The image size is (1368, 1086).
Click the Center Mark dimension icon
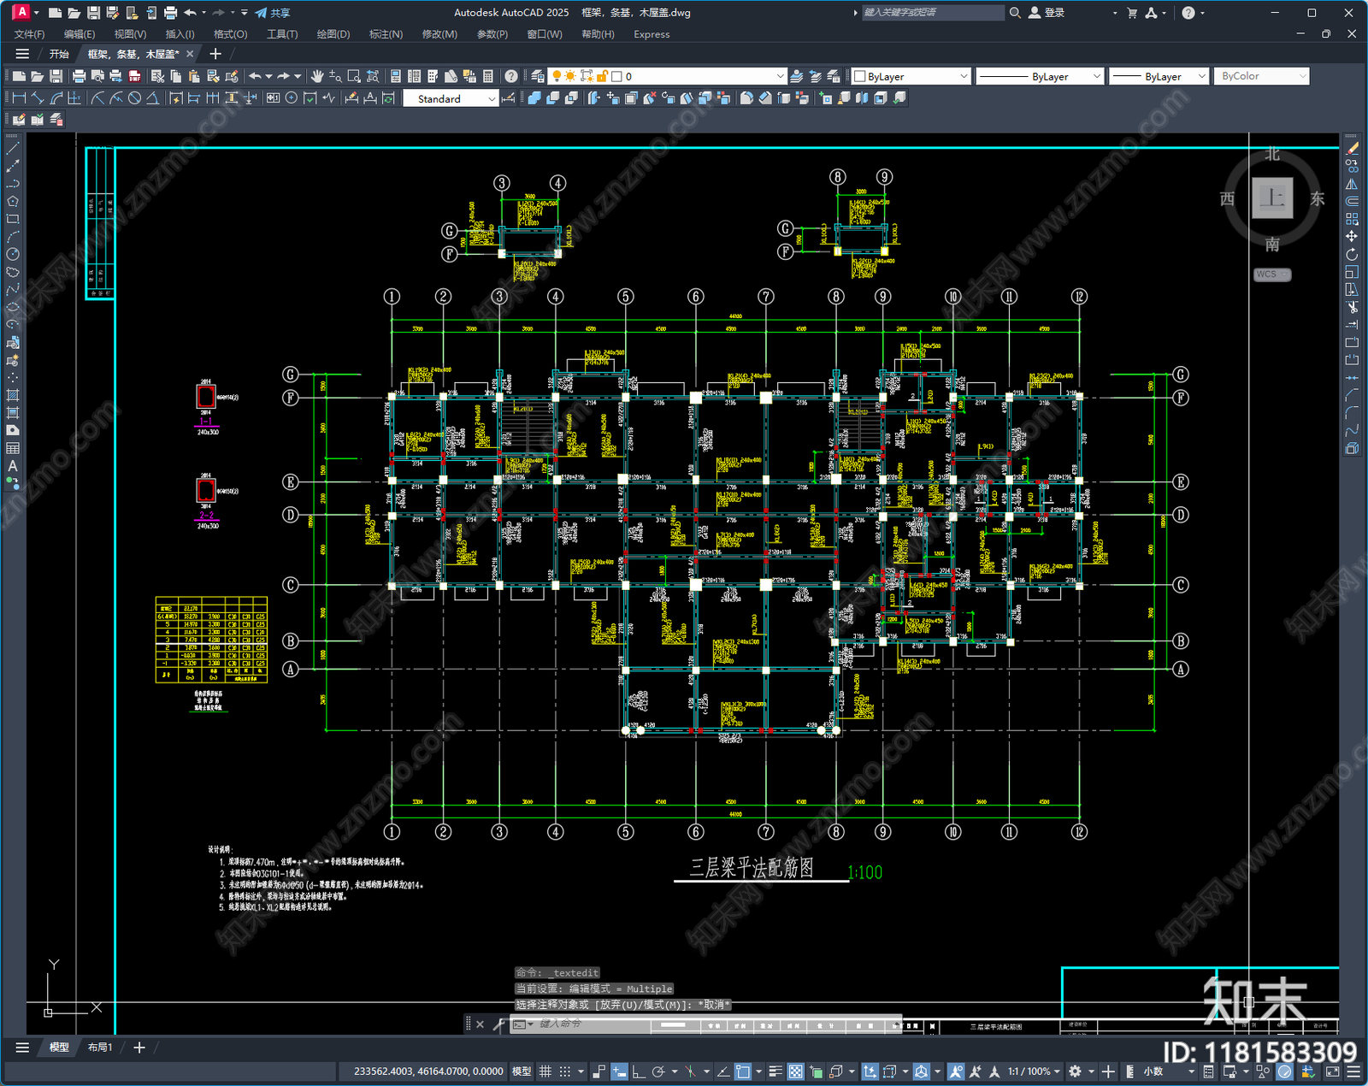coord(292,98)
